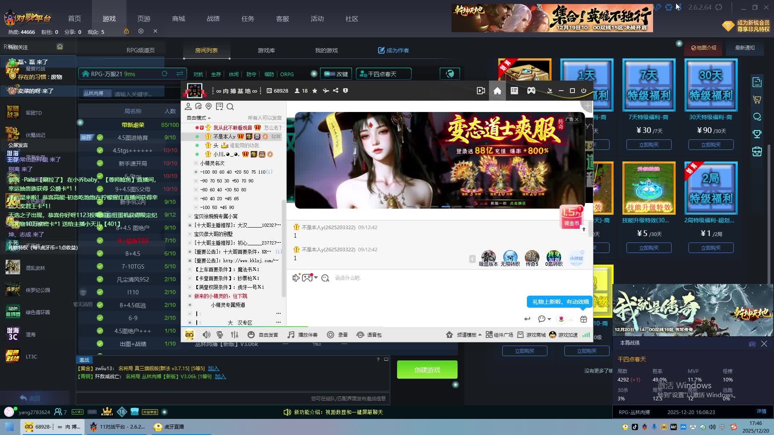
Task: Click the location pin icon above channel list
Action: click(x=209, y=106)
